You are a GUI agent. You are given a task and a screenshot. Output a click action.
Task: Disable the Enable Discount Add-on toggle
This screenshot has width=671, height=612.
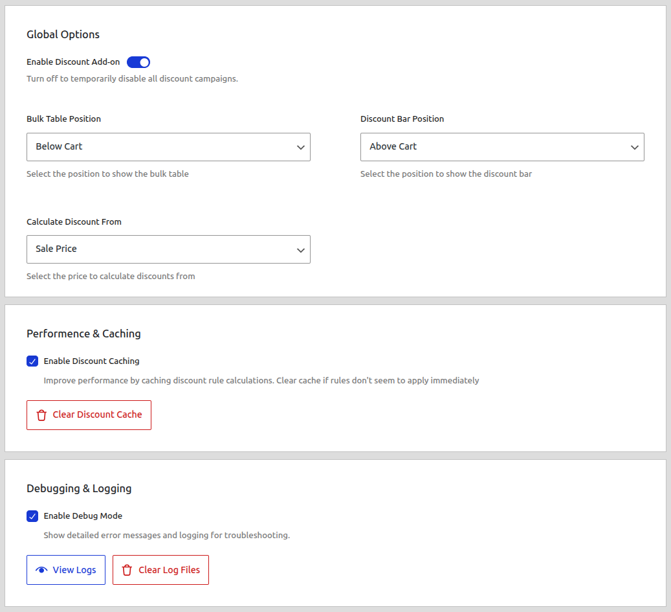(x=138, y=62)
